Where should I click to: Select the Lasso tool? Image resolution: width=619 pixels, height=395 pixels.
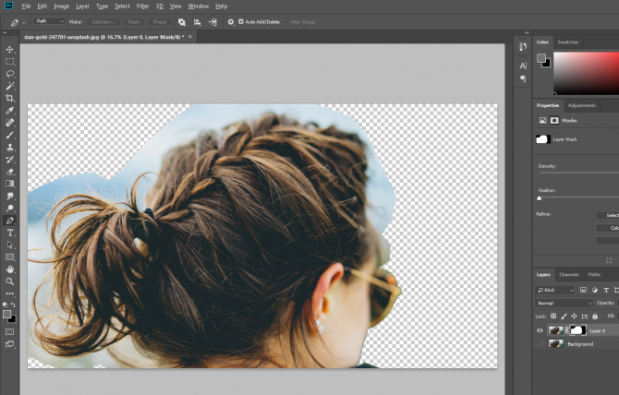pos(10,73)
